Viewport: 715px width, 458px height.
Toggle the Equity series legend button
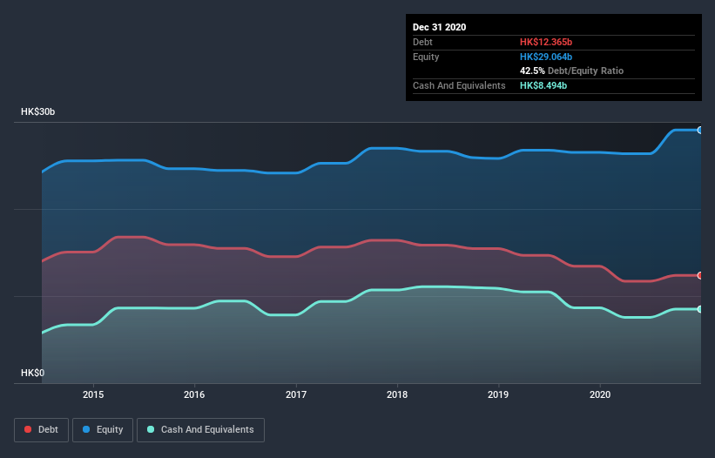tap(103, 430)
